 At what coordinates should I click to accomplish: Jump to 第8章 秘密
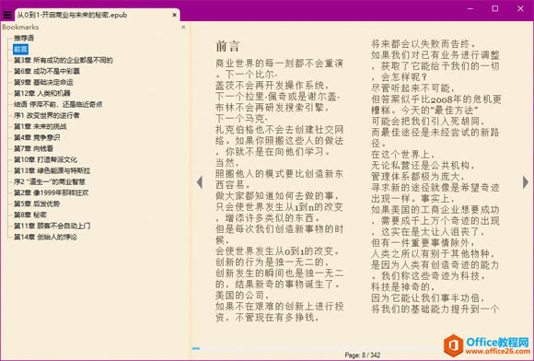pyautogui.click(x=30, y=215)
